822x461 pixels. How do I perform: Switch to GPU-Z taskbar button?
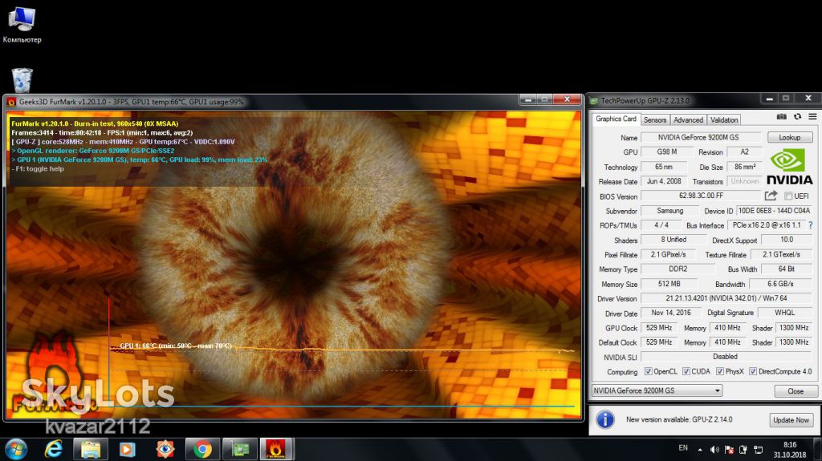(240, 449)
